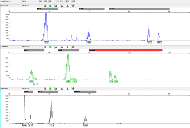Image resolution: width=190 pixels, height=128 pixels.
Task: Click the gray SOS square icon in the blue trace row
Action: point(45,5)
